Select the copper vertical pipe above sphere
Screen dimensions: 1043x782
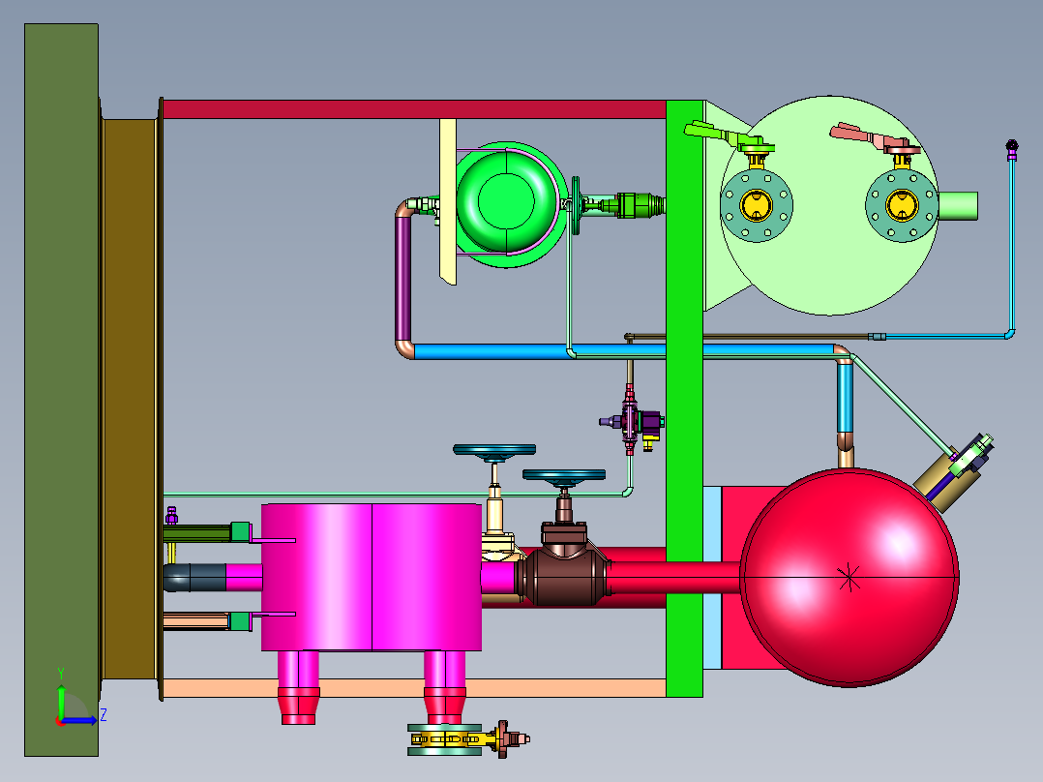click(845, 451)
